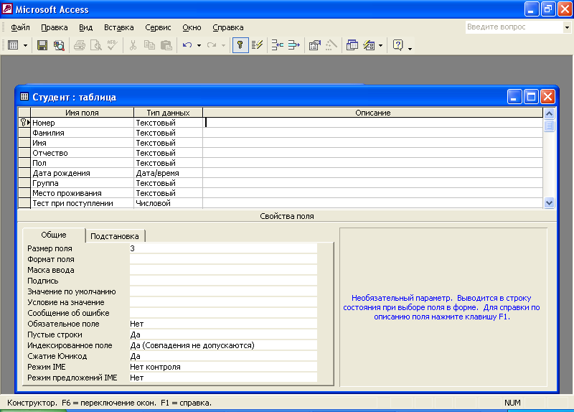The width and height of the screenshot is (574, 412).
Task: Open the Справка menu
Action: point(227,27)
